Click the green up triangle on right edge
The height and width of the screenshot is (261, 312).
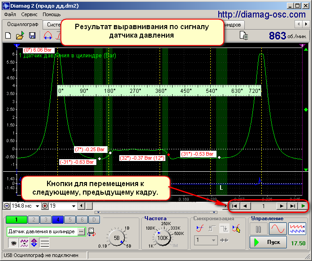pyautogui.click(x=306, y=49)
